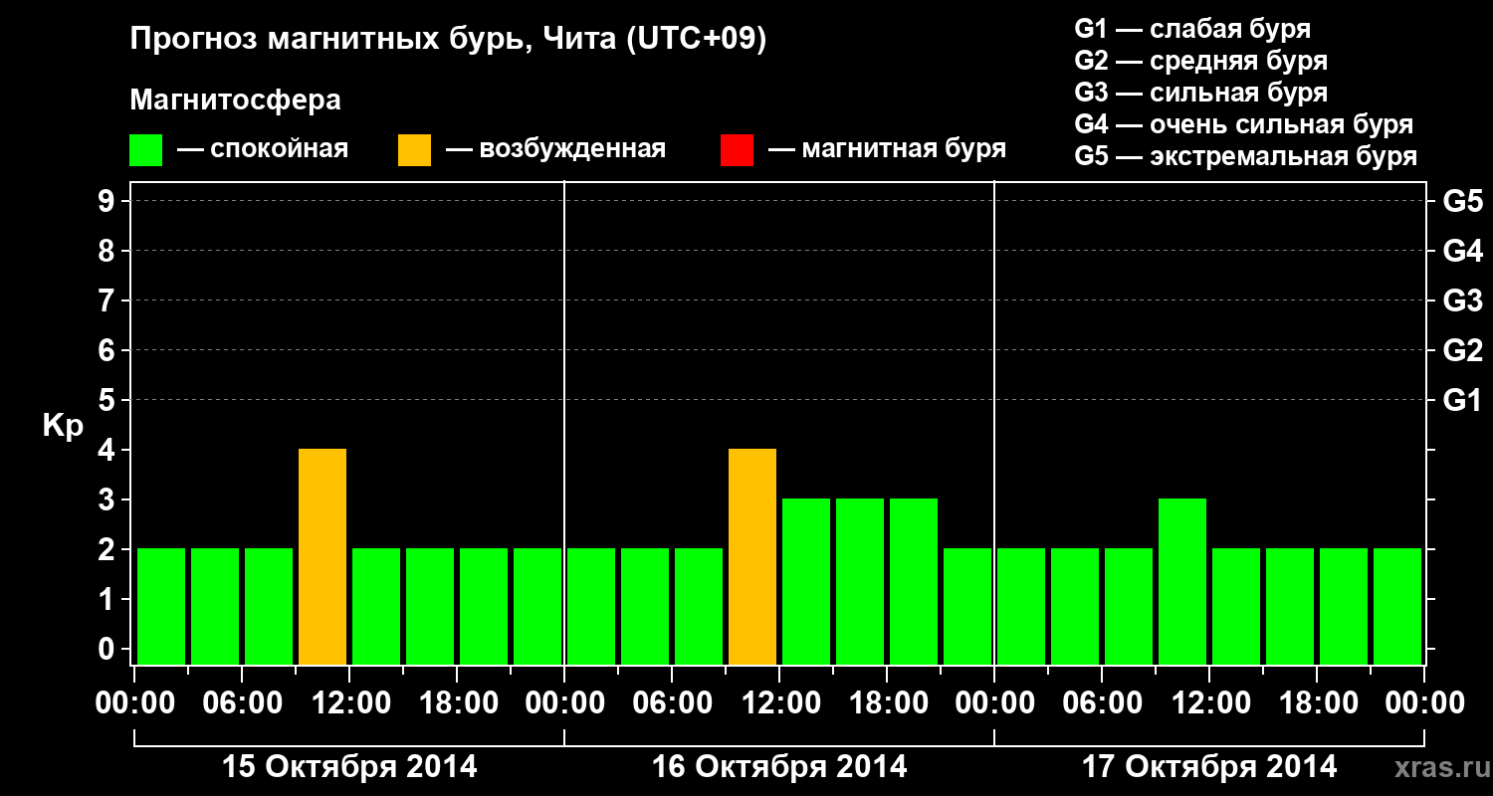Screen dimensions: 1493x796
Task: Click the '16 Октября 2014' date label
Action: 779,767
